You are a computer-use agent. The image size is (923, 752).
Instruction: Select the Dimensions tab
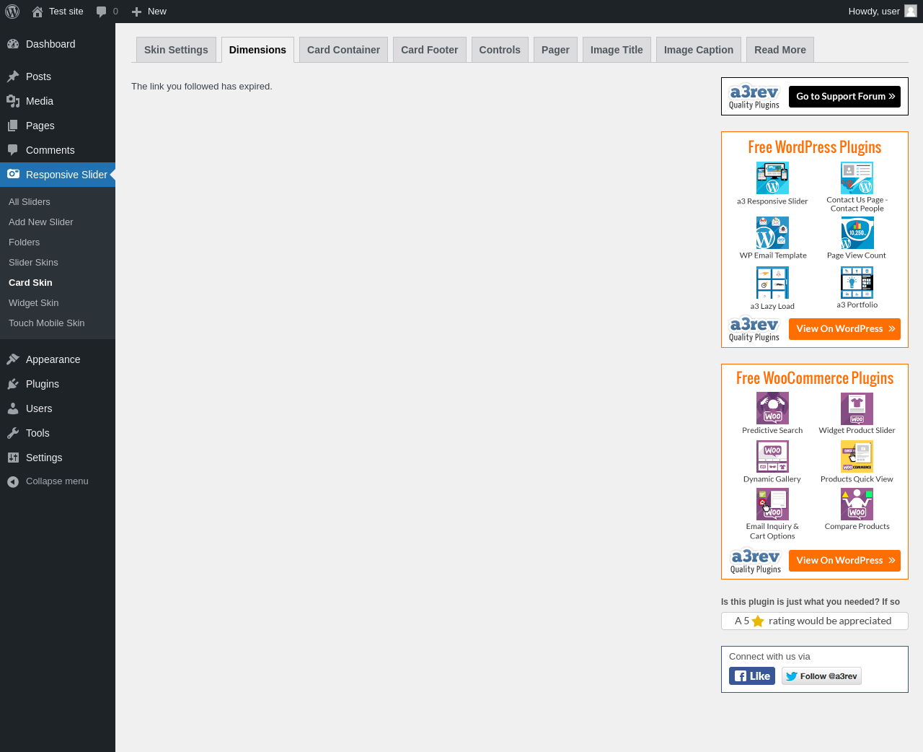257,50
